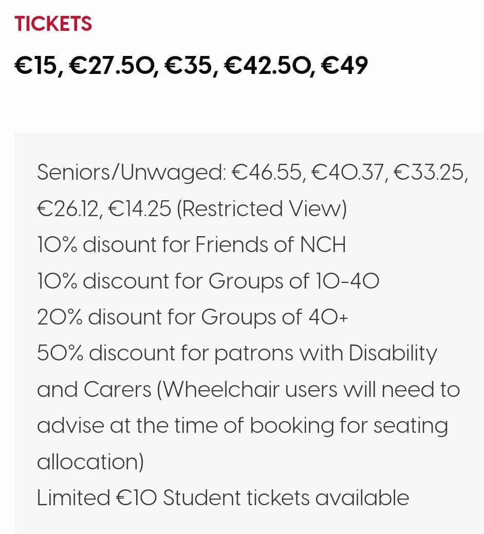Click the word allocation)
Viewport: 484px width, 534px height.
90,462
